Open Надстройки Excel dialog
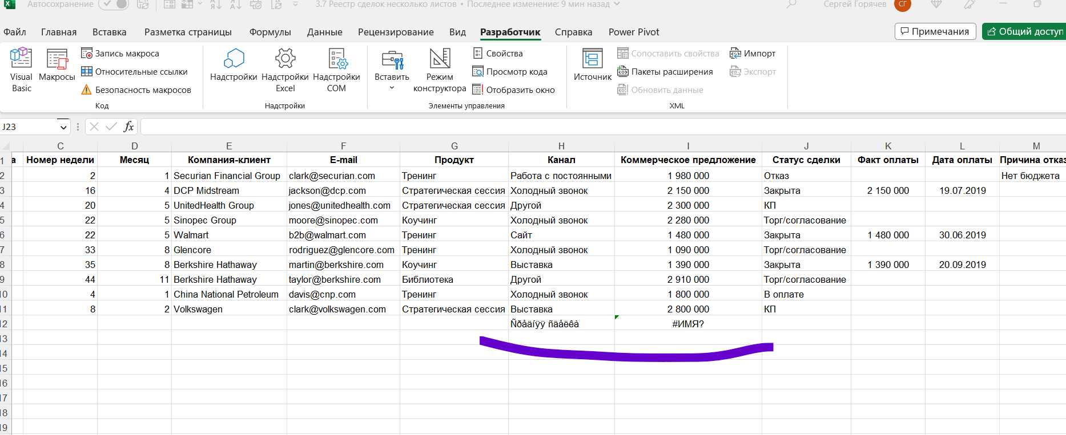The width and height of the screenshot is (1066, 435). click(x=285, y=70)
